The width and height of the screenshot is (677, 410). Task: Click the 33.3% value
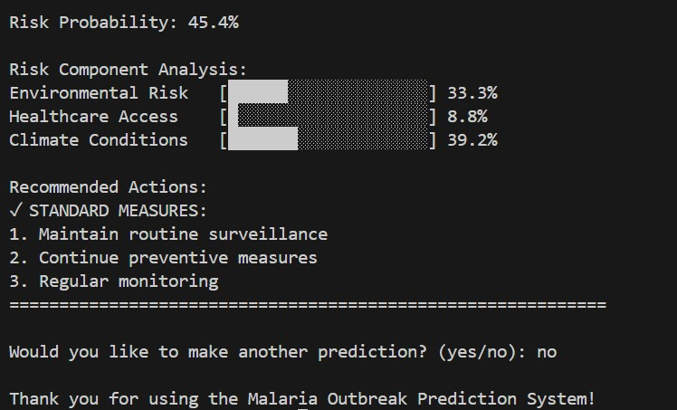(x=472, y=93)
